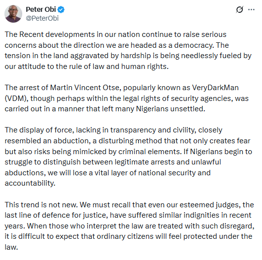Screen dimensions: 262x260
Task: Click the blue verified badge
Action: (x=61, y=10)
